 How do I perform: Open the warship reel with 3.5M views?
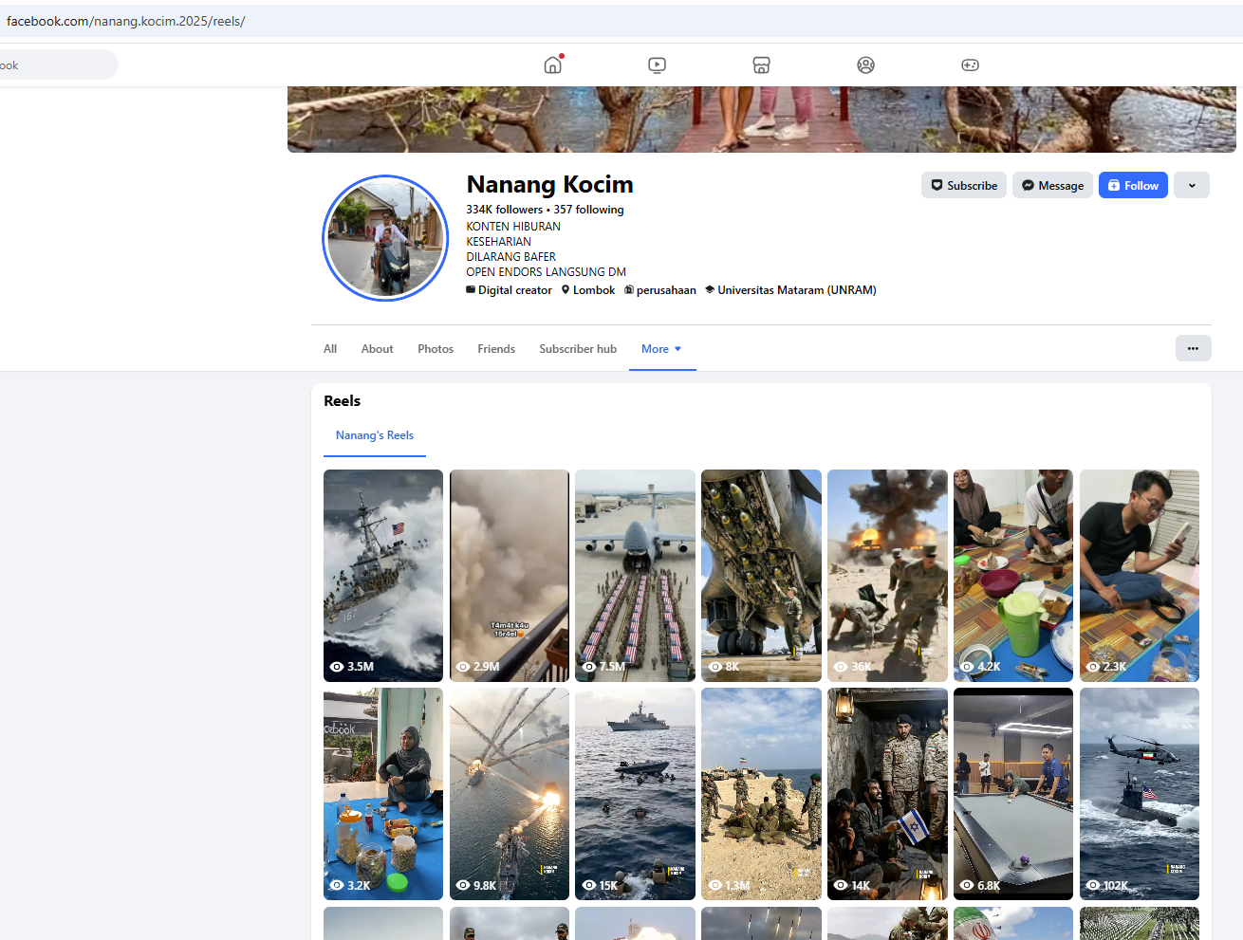click(x=383, y=575)
